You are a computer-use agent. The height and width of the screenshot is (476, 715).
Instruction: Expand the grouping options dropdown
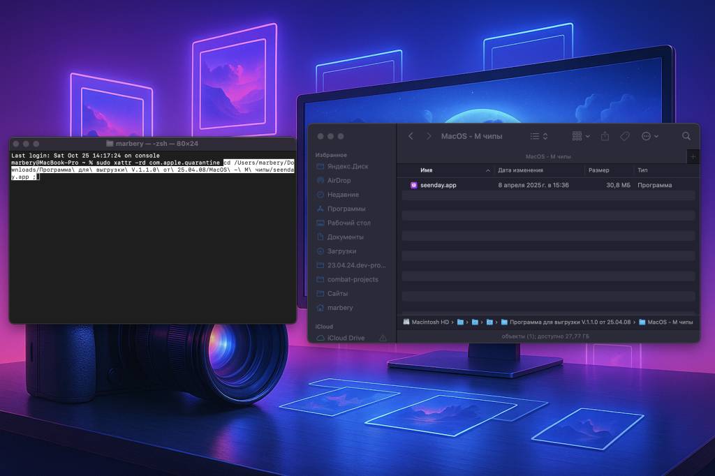(581, 136)
